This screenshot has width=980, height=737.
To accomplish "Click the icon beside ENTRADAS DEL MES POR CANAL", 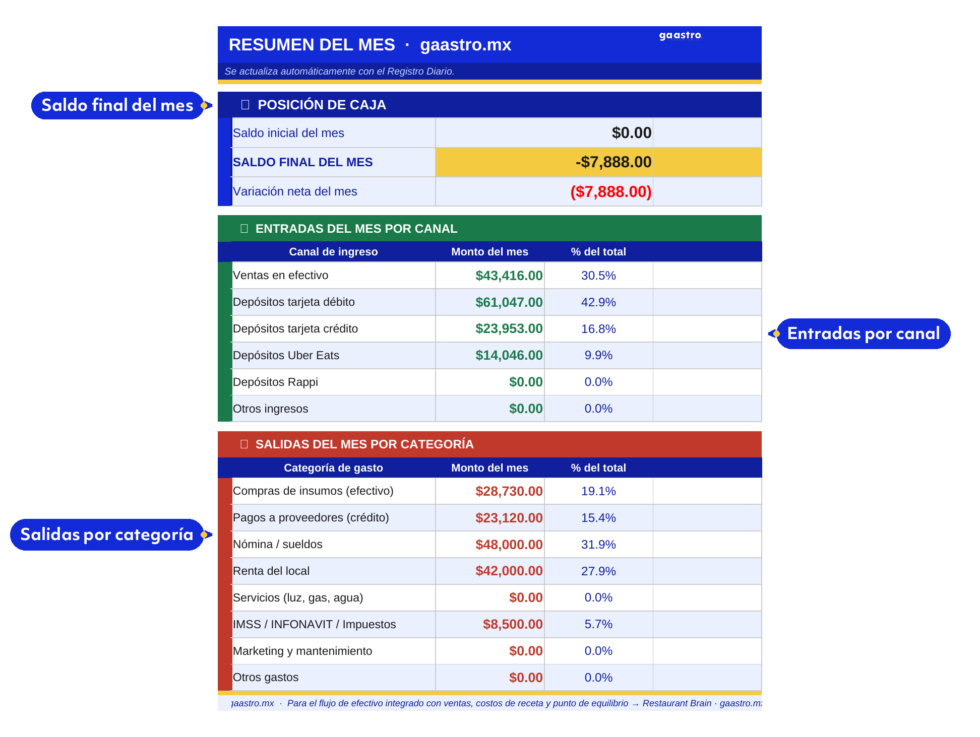I will 244,229.
